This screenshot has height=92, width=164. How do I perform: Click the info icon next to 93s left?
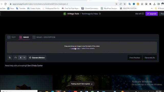[143, 14]
